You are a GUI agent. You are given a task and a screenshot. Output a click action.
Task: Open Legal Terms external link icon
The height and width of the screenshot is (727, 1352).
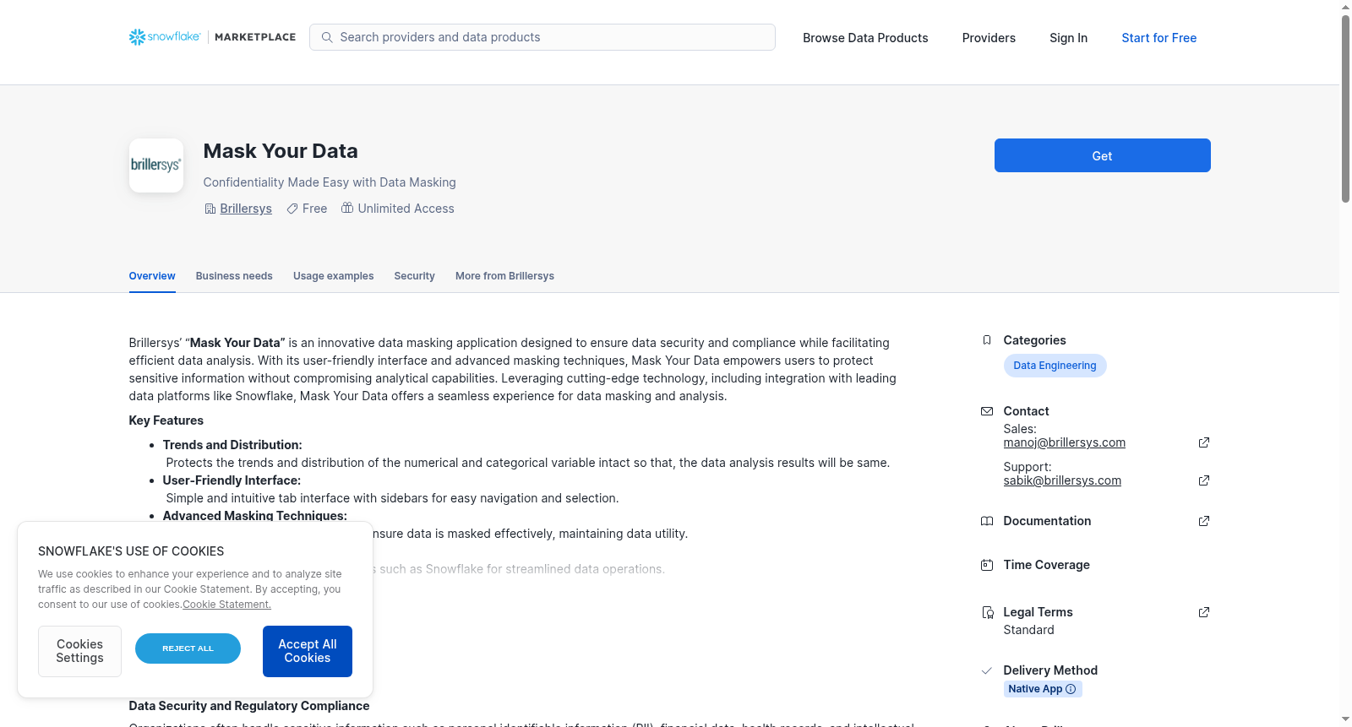1204,612
